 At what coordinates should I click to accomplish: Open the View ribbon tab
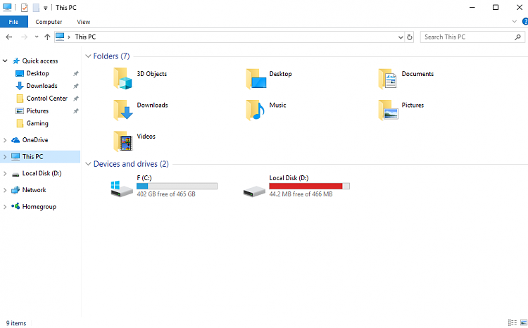coord(84,22)
